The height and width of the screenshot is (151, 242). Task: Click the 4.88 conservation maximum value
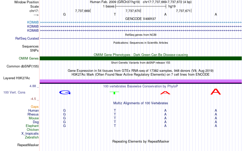(33, 86)
